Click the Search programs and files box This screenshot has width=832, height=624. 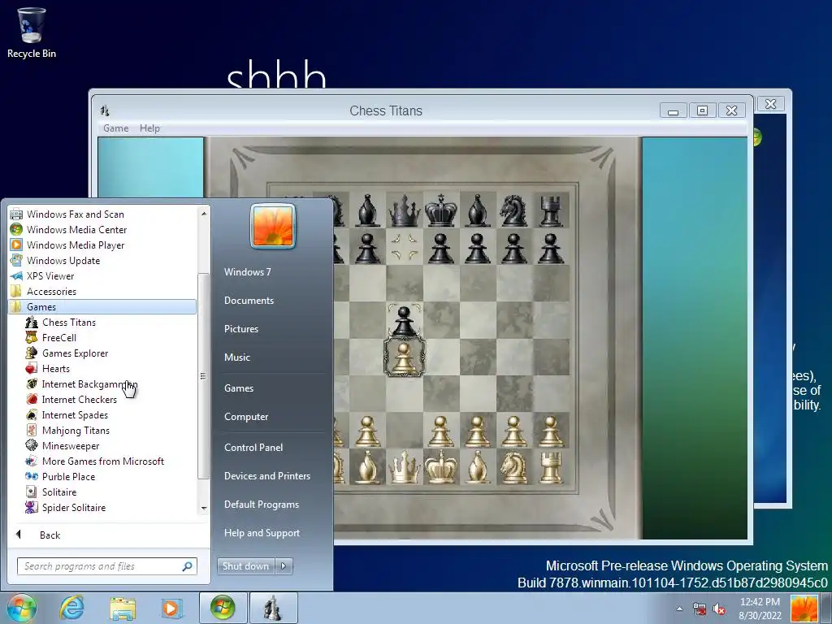point(106,566)
